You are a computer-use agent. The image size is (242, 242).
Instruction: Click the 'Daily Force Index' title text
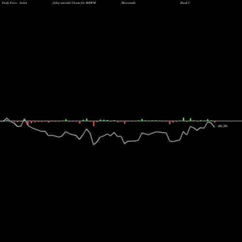point(15,3)
